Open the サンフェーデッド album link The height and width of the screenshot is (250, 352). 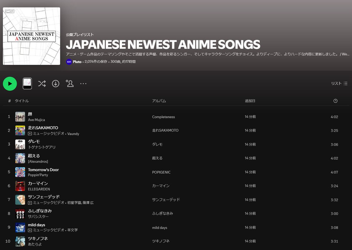coord(166,200)
